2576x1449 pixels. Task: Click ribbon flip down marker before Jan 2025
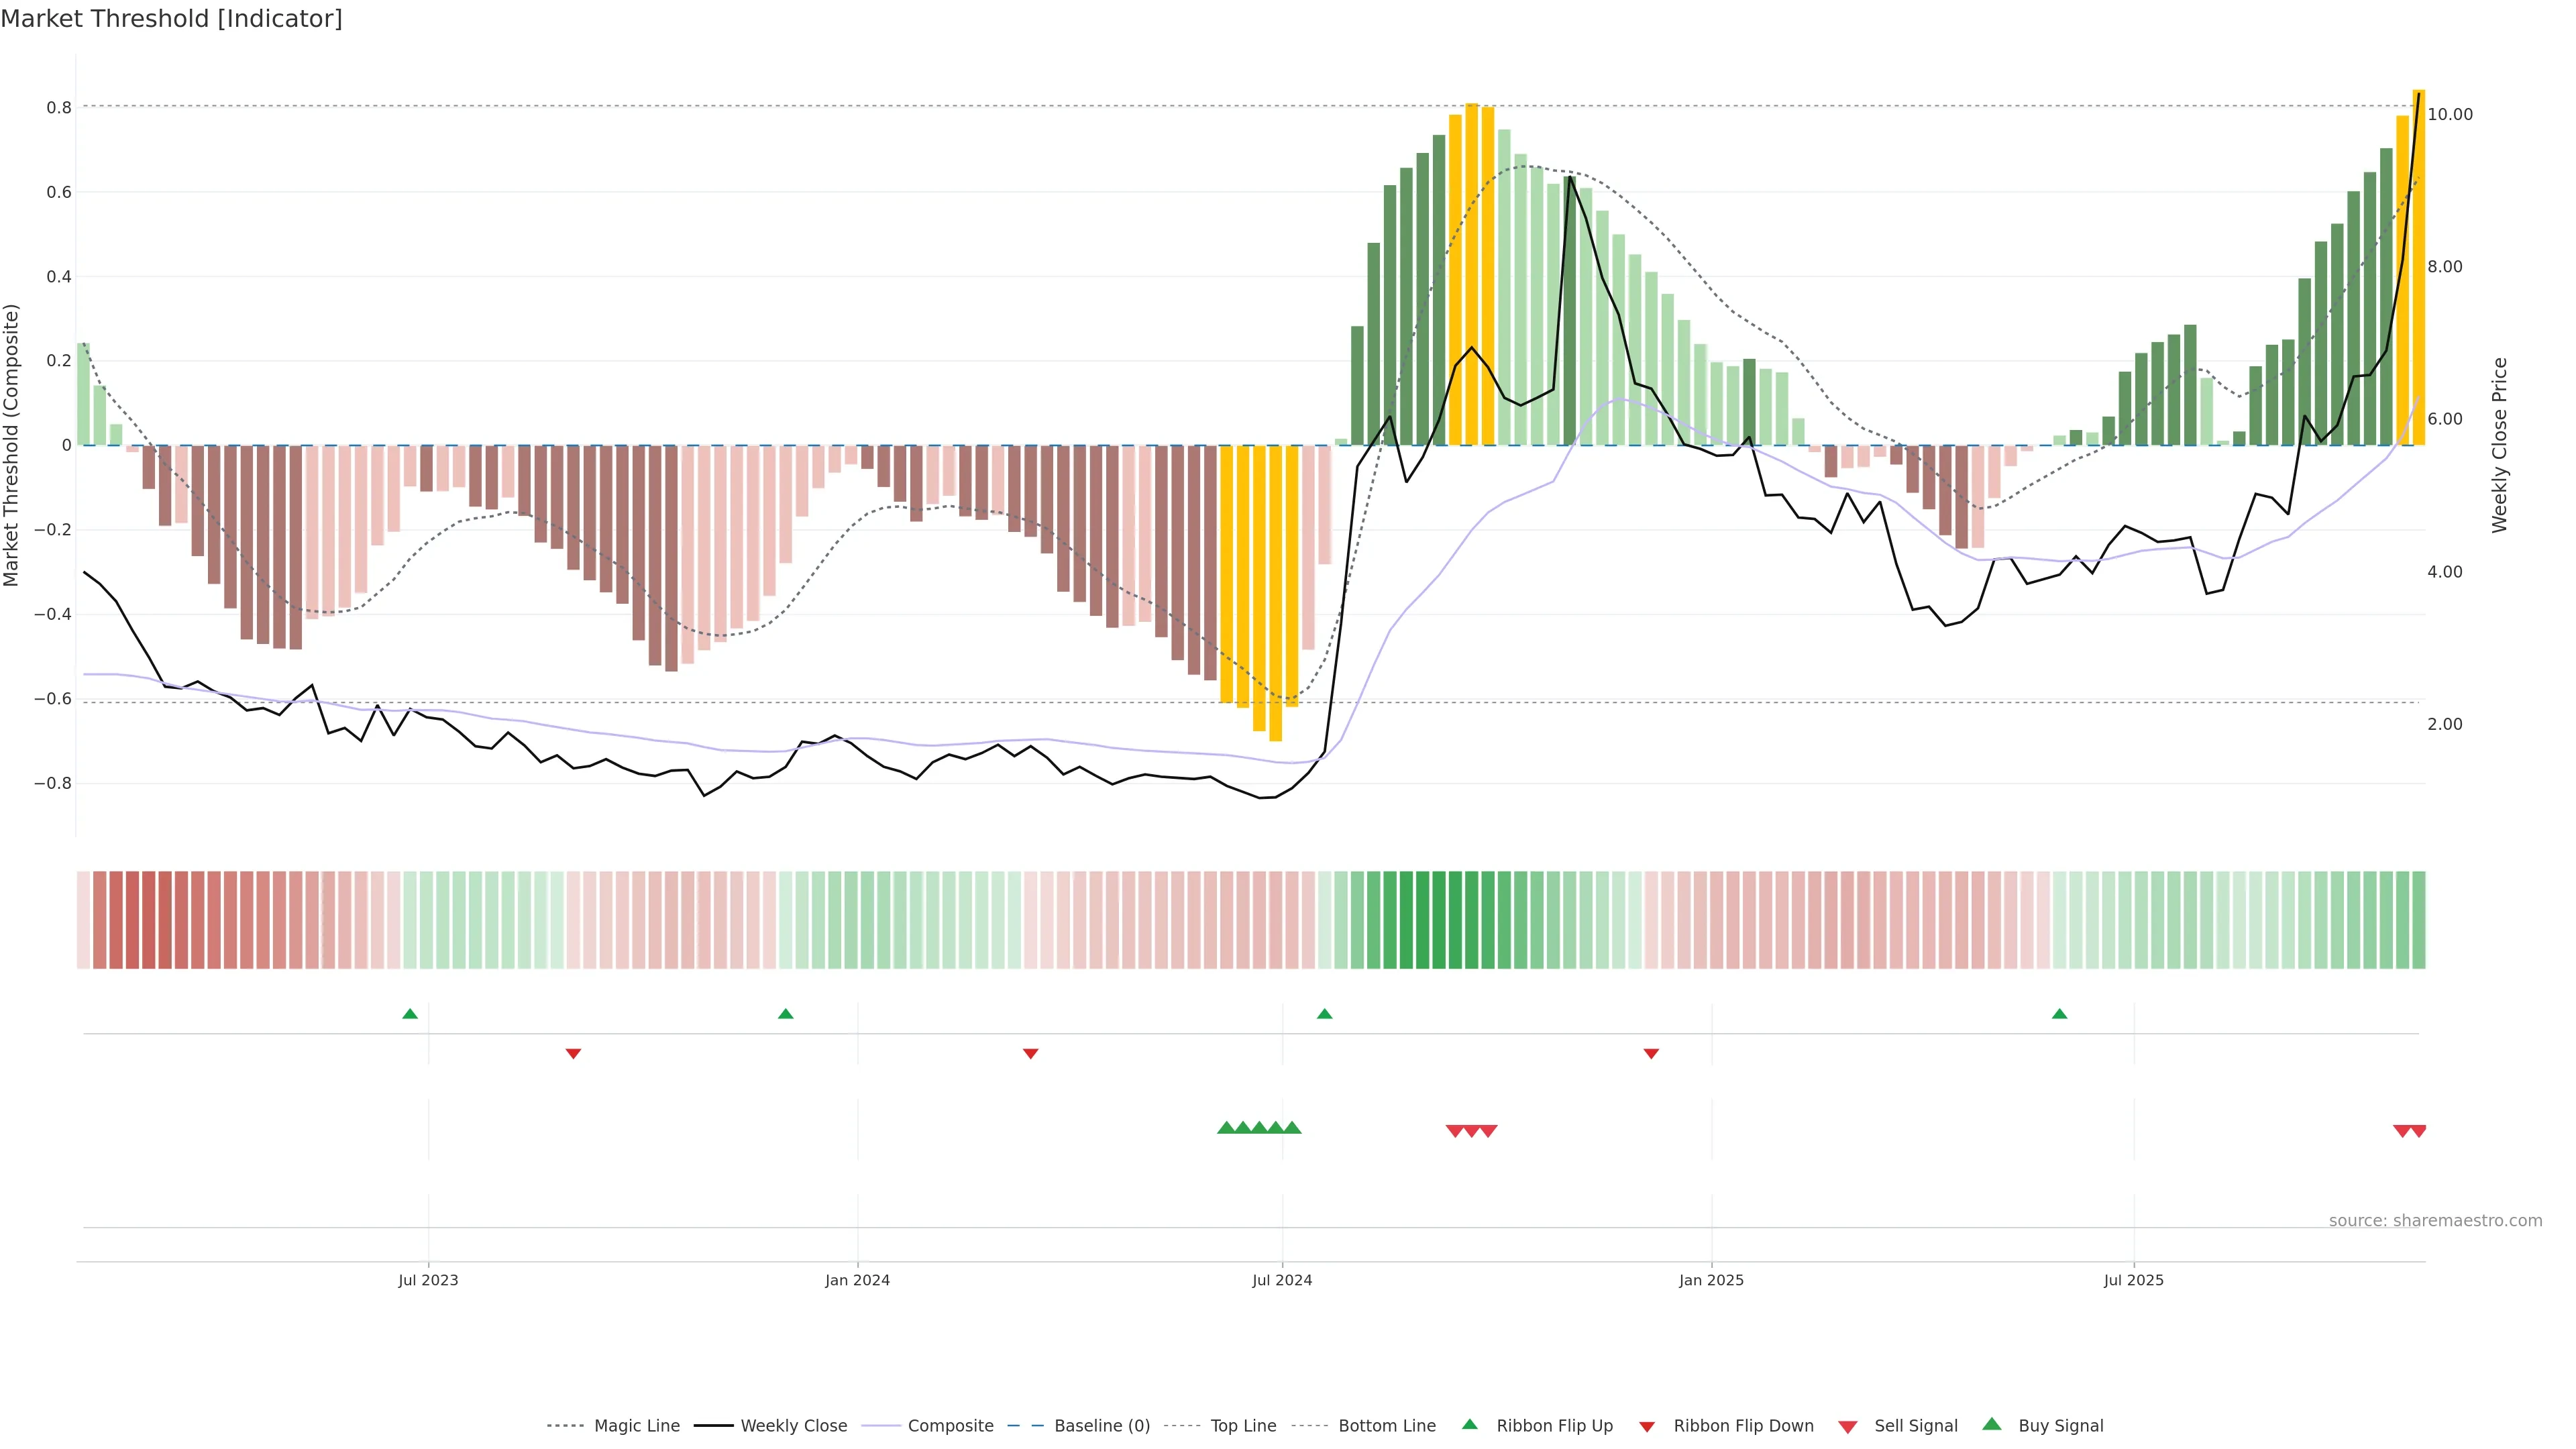(1651, 1054)
